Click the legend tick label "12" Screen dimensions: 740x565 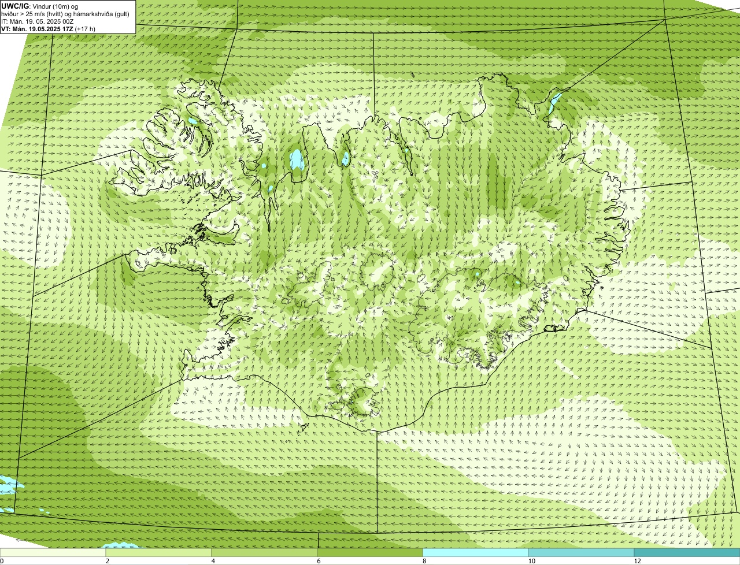point(637,561)
